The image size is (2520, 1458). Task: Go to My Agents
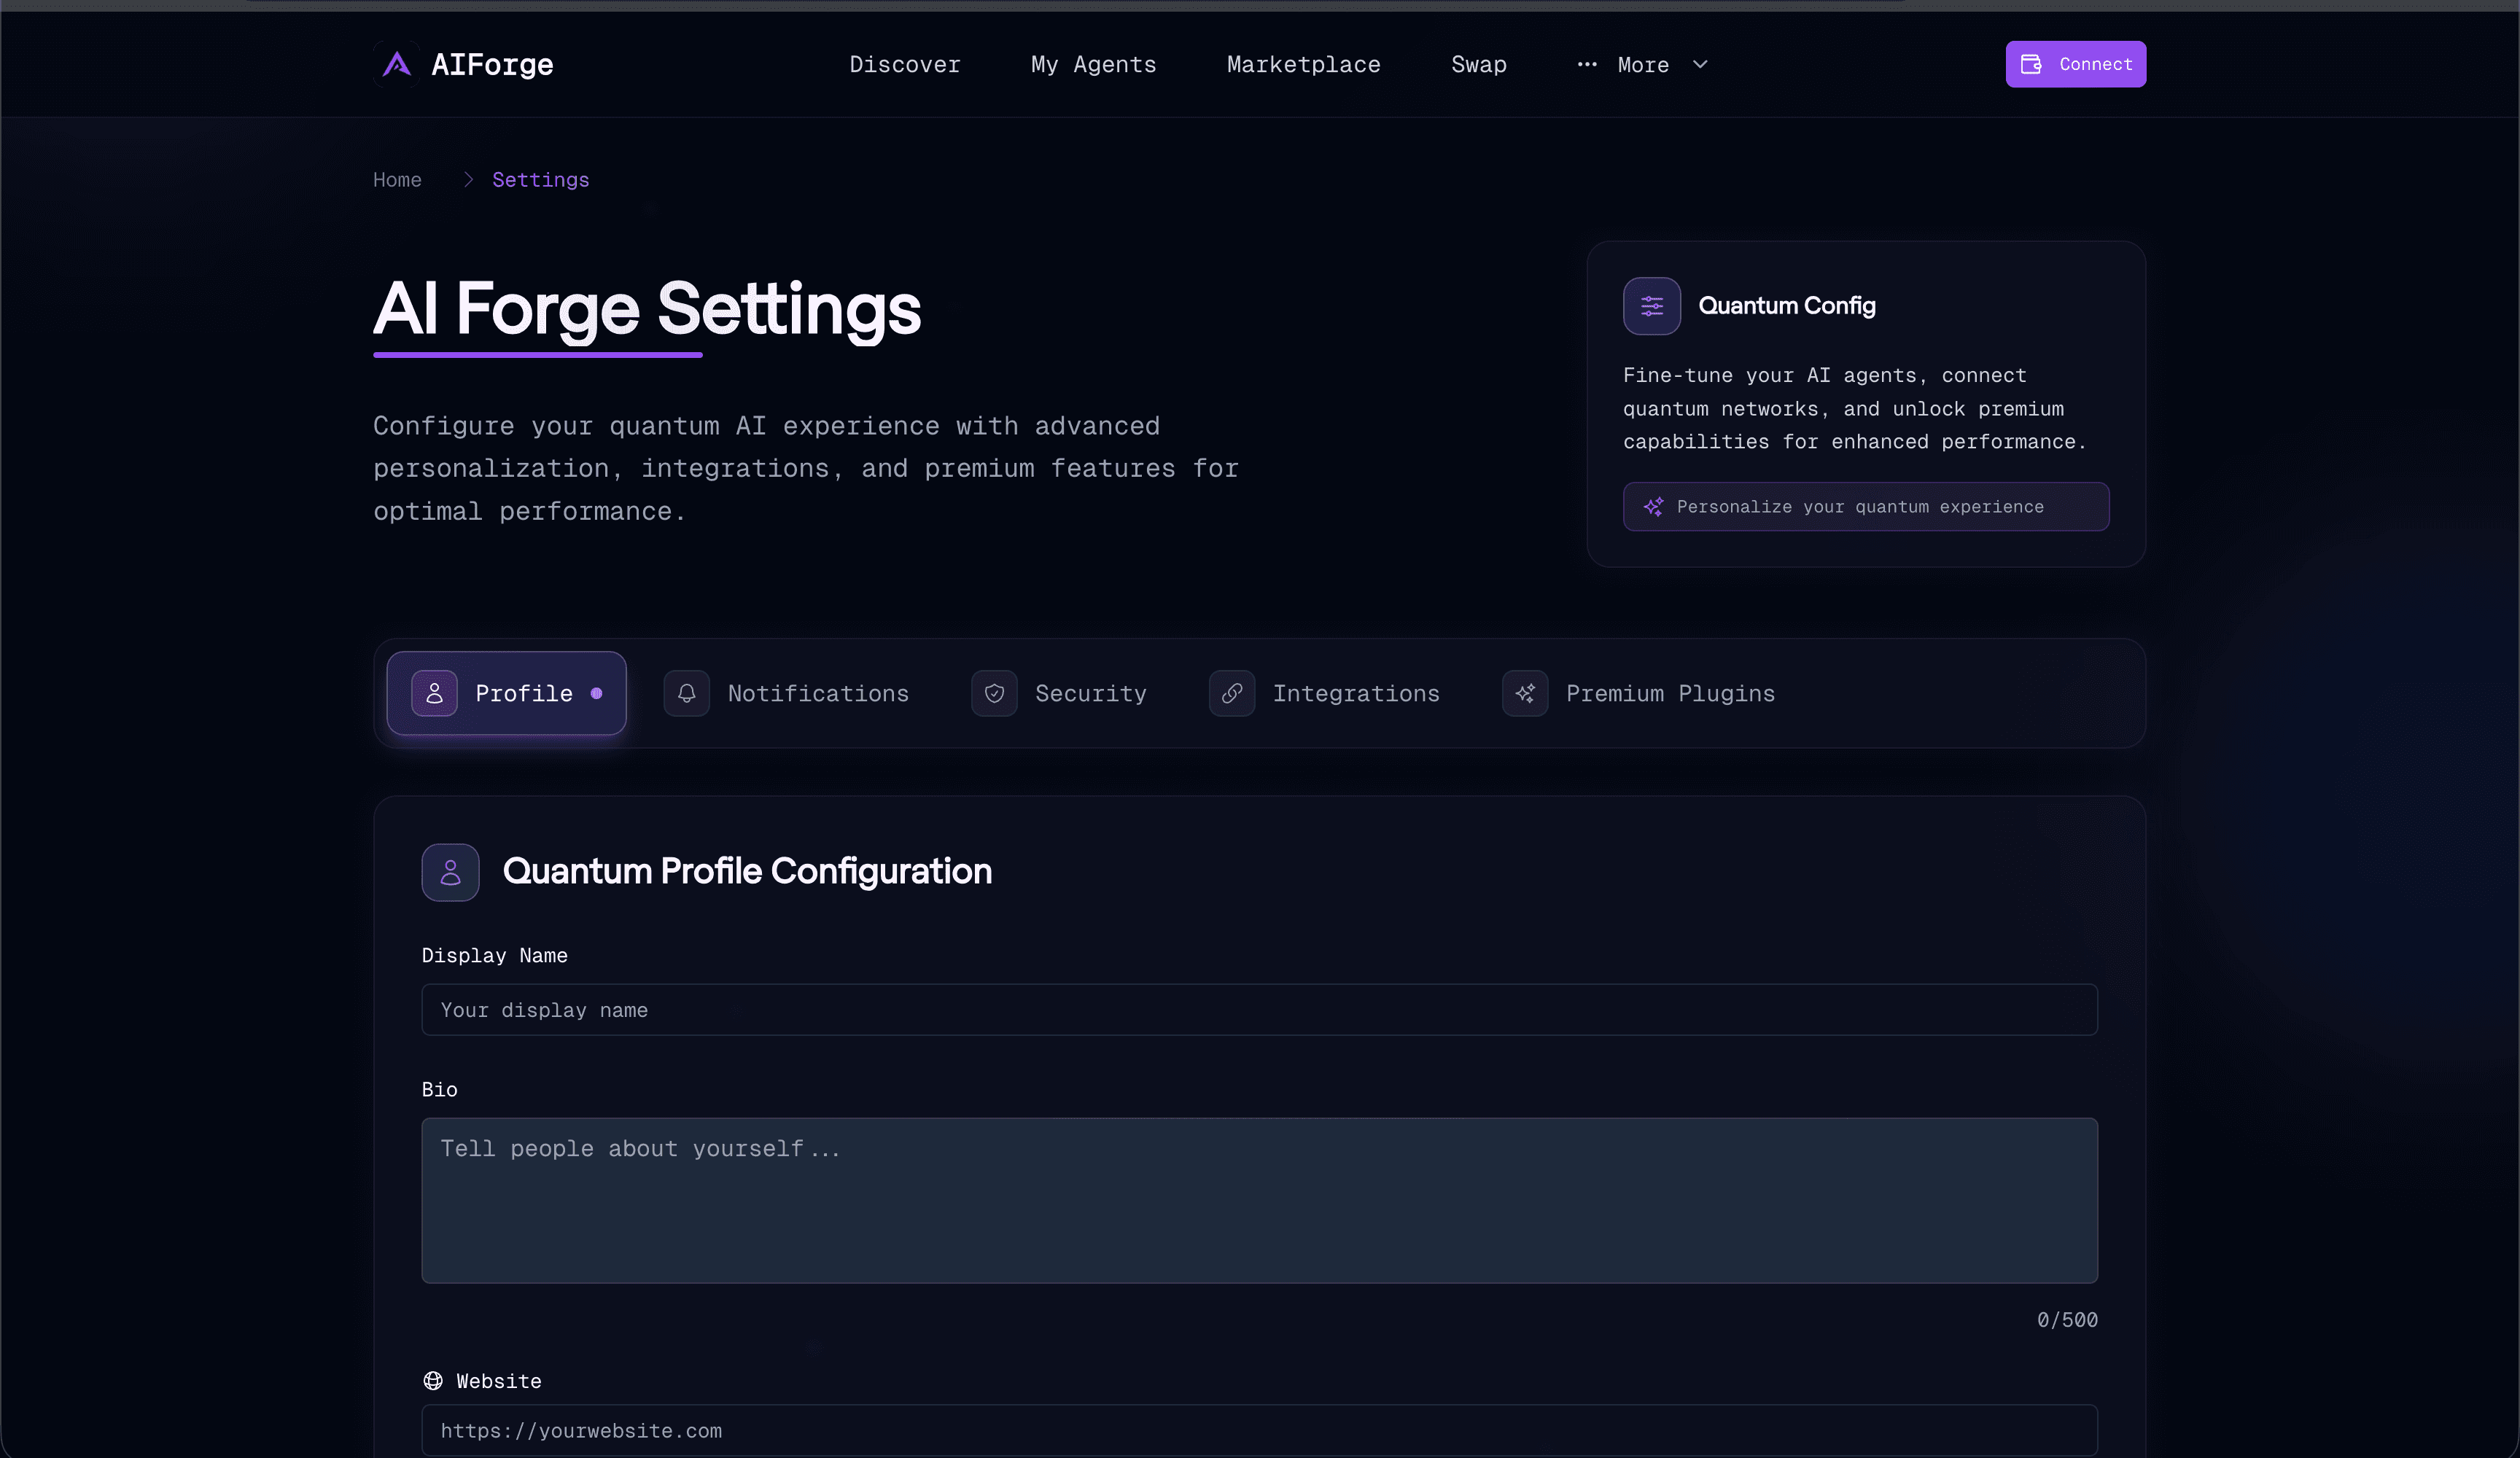pos(1094,64)
